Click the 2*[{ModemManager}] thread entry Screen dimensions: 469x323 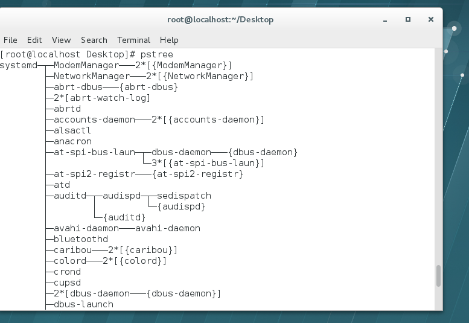(183, 65)
